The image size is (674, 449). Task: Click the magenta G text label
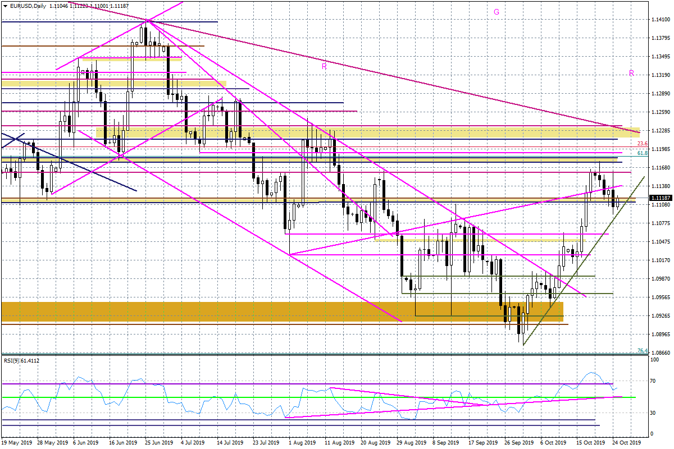(x=497, y=11)
